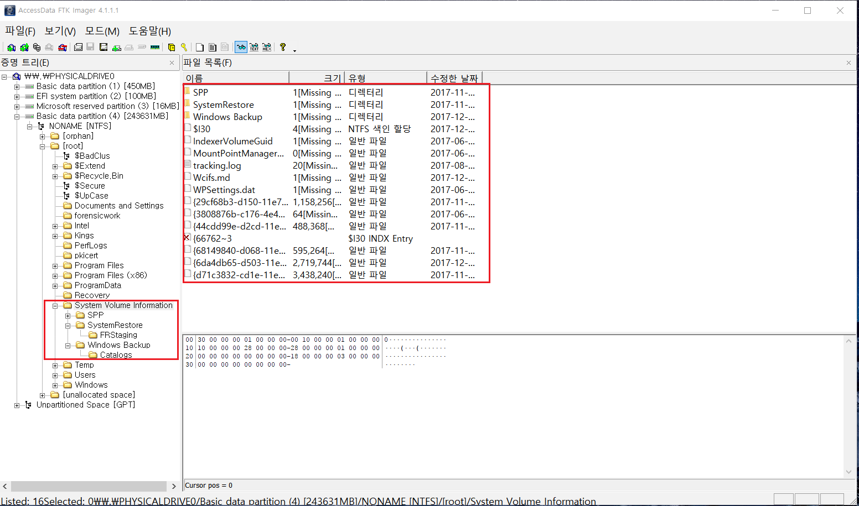Click the Obtain Protected Files icon
859x506 pixels.
[x=172, y=48]
